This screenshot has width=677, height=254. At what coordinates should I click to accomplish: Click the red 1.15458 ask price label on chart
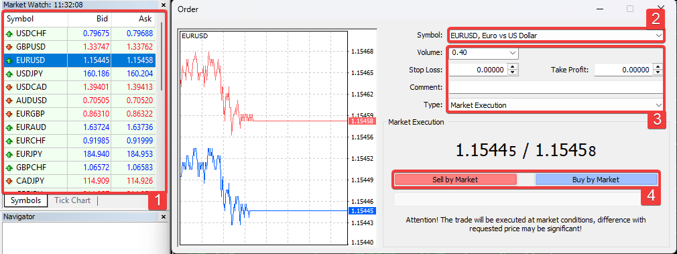tap(362, 122)
